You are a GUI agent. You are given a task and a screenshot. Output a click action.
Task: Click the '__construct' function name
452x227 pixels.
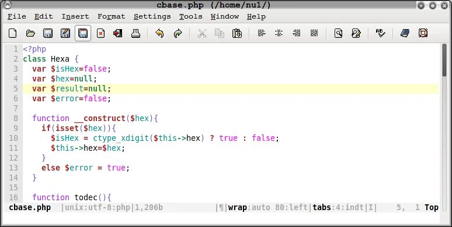tap(100, 118)
